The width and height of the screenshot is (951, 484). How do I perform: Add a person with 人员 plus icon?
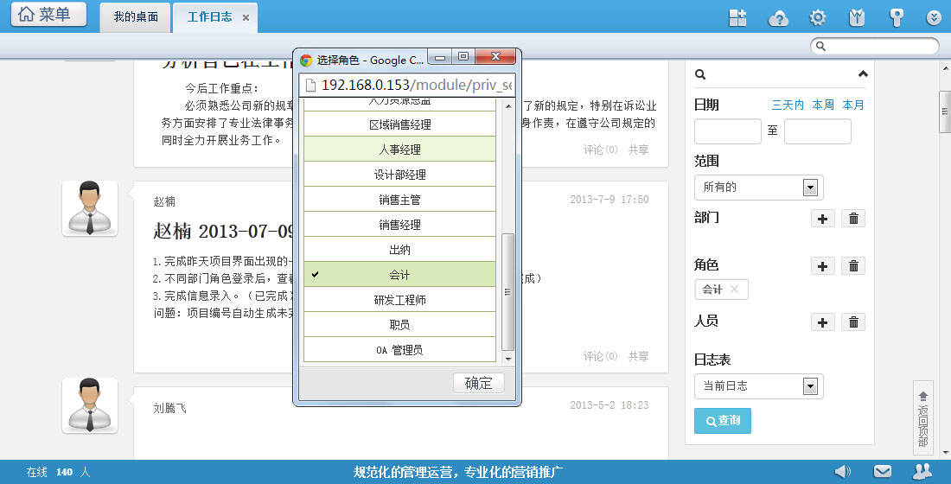coord(822,322)
